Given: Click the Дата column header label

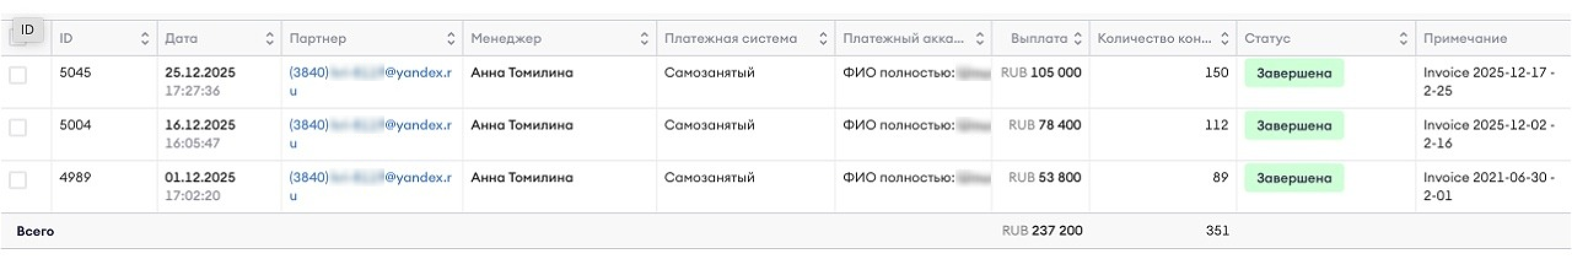Looking at the screenshot, I should (181, 39).
